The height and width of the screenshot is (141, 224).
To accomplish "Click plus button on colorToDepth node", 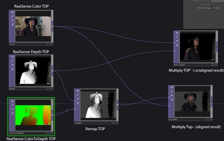I will [52, 133].
